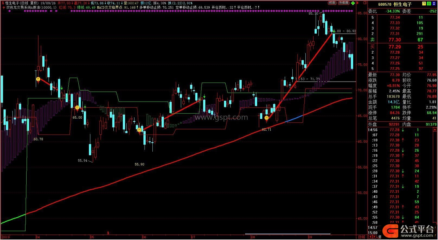The image size is (438, 240).
Task: Click the white range bar above the time axis
Action: point(287,234)
